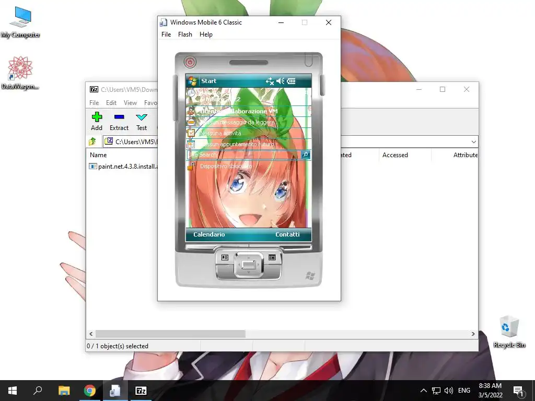Viewport: 535px width, 401px height.
Task: Tap the muted speaker volume icon
Action: point(281,81)
